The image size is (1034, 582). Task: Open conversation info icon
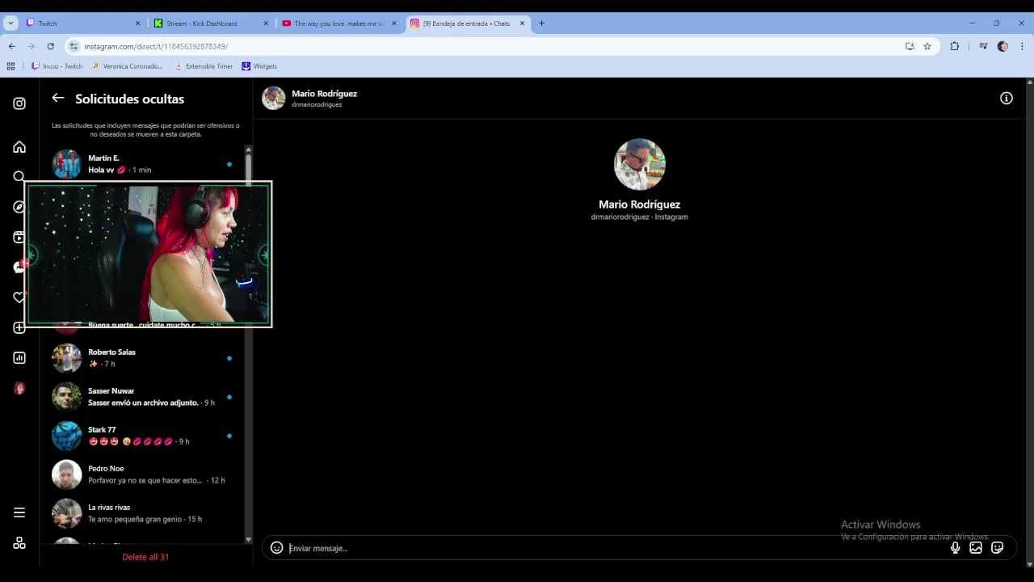coord(1007,98)
